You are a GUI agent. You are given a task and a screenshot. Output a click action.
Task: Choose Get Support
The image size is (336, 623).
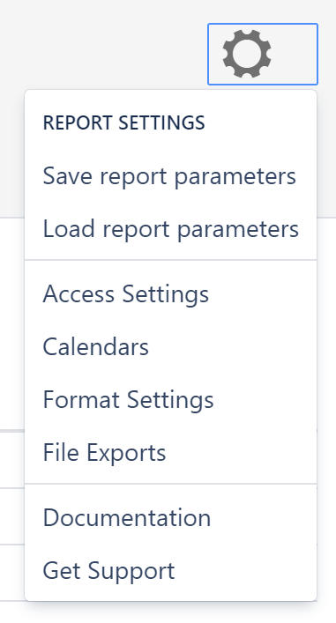(x=170, y=570)
